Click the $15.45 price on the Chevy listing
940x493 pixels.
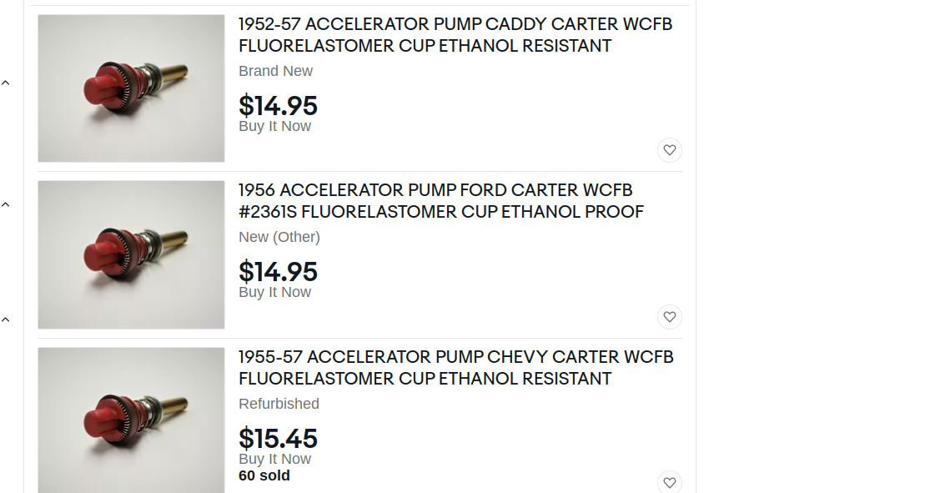[x=279, y=439]
